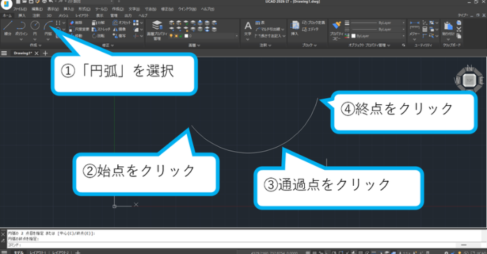Click the 尺度変更 (Scale) tool

pyautogui.click(x=80, y=29)
